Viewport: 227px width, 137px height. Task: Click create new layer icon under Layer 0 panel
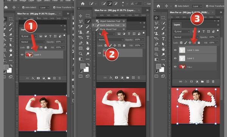coord(54,78)
